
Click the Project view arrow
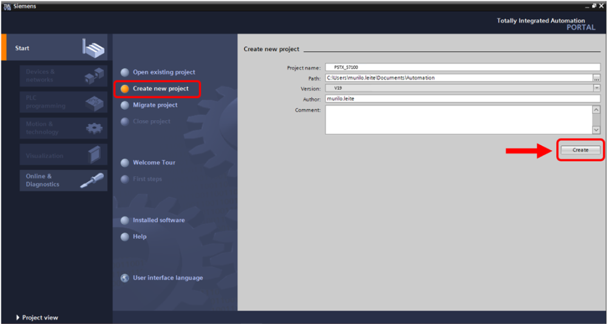point(18,317)
